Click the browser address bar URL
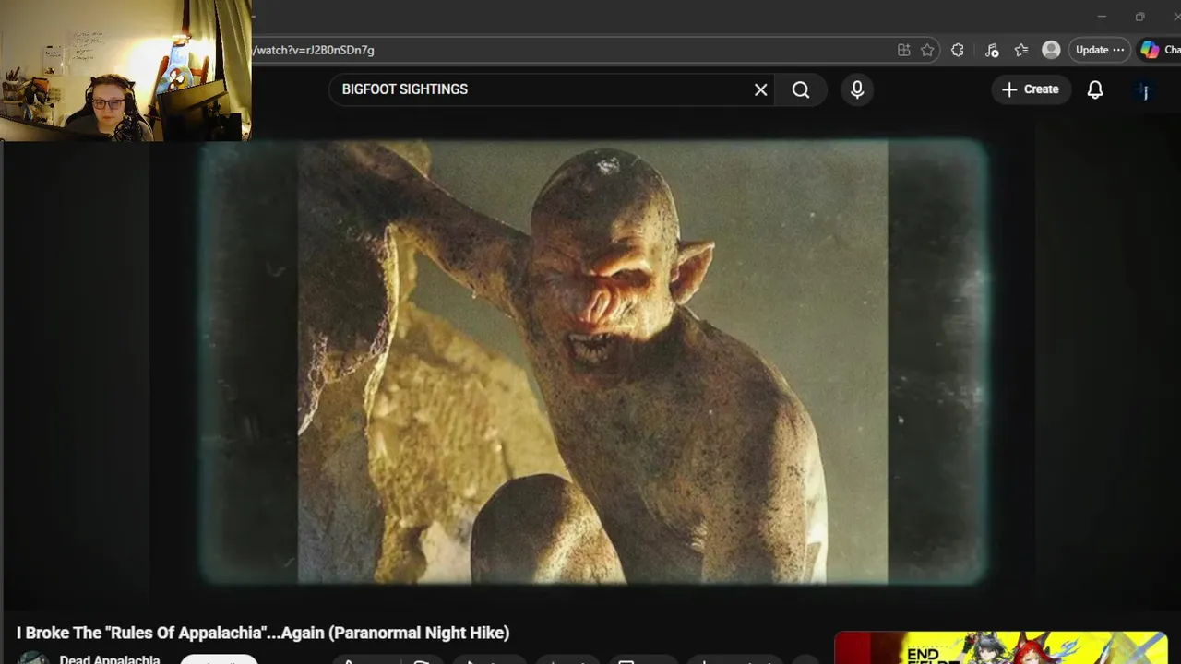This screenshot has height=664, width=1181. pyautogui.click(x=314, y=50)
